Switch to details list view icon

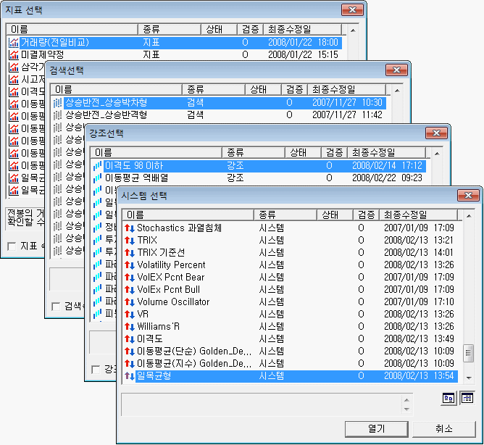(x=467, y=398)
